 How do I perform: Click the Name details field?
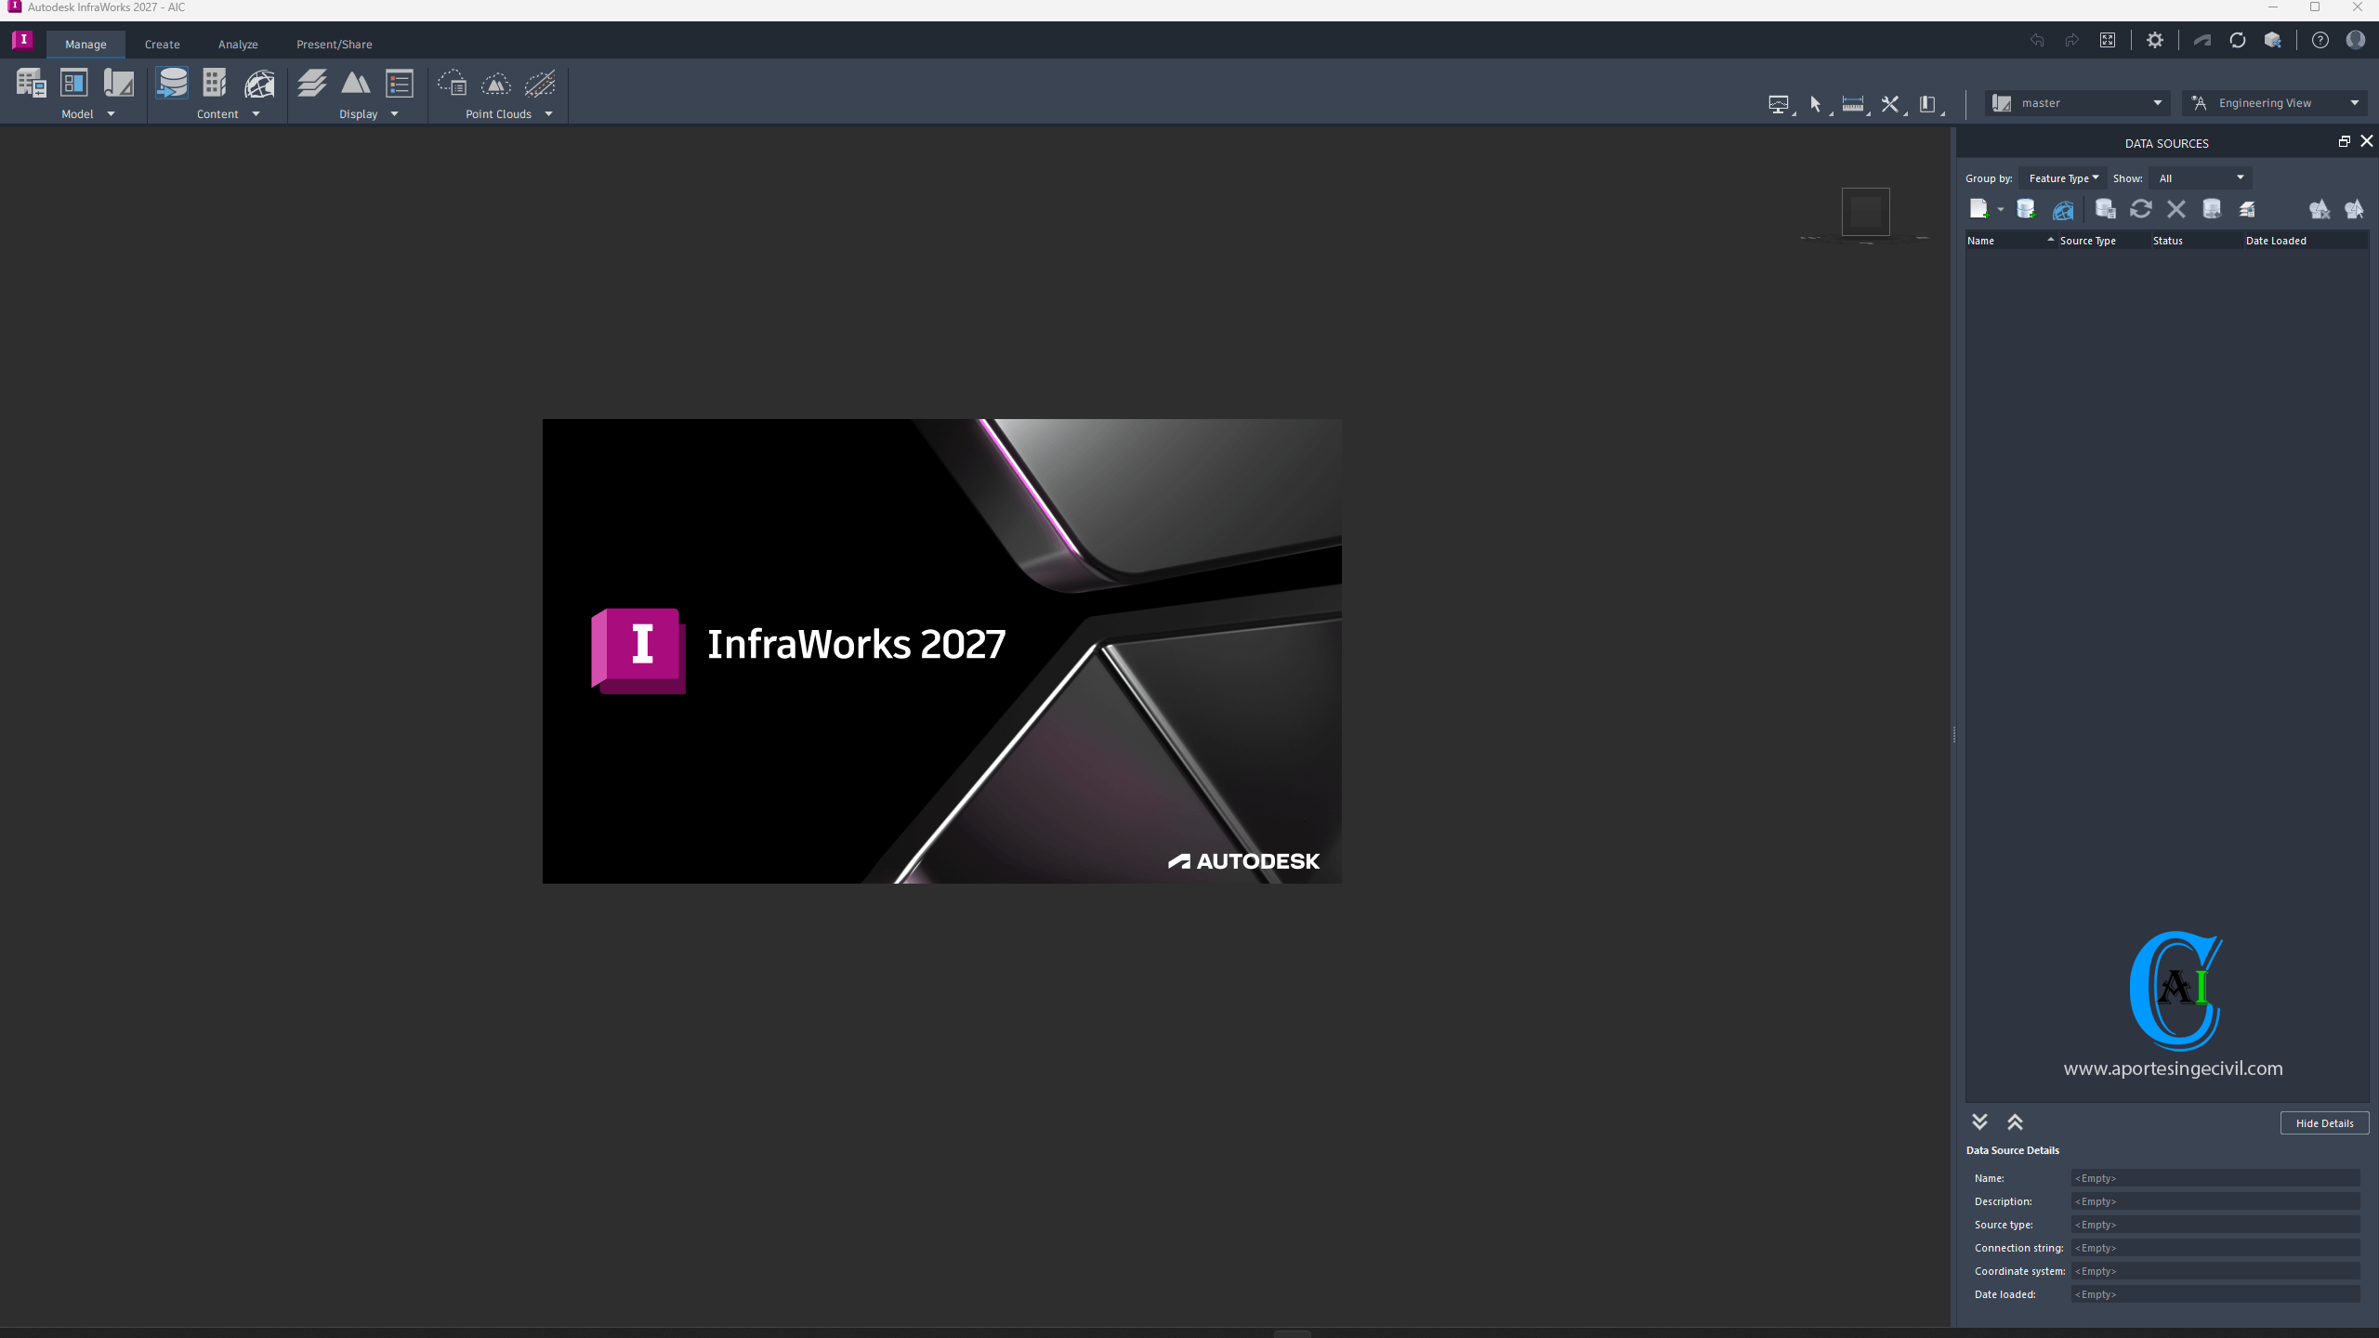tap(2215, 1178)
